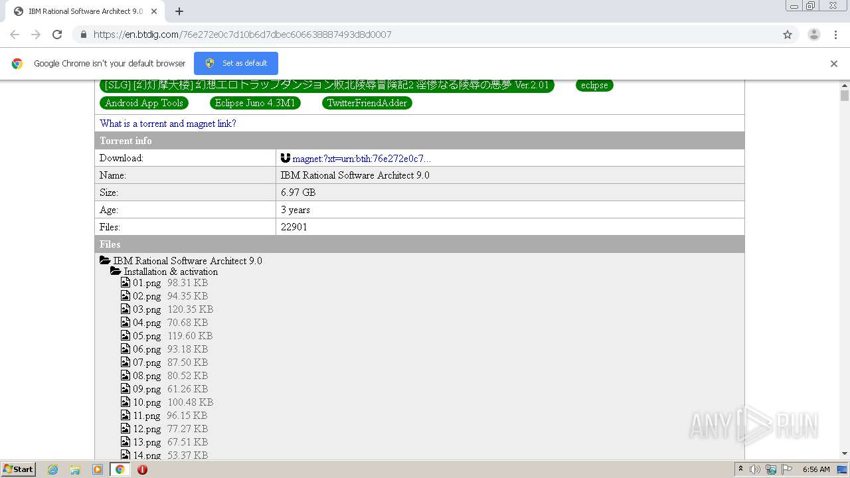The image size is (850, 478).
Task: Click the magnet icon beside the download link
Action: pos(286,158)
